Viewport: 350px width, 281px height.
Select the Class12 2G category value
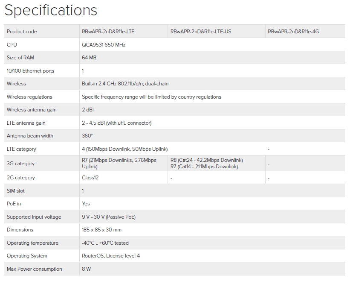(90, 178)
